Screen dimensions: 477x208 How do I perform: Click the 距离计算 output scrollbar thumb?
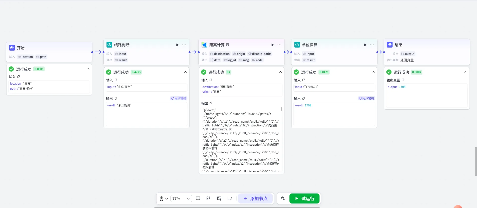pos(281,109)
